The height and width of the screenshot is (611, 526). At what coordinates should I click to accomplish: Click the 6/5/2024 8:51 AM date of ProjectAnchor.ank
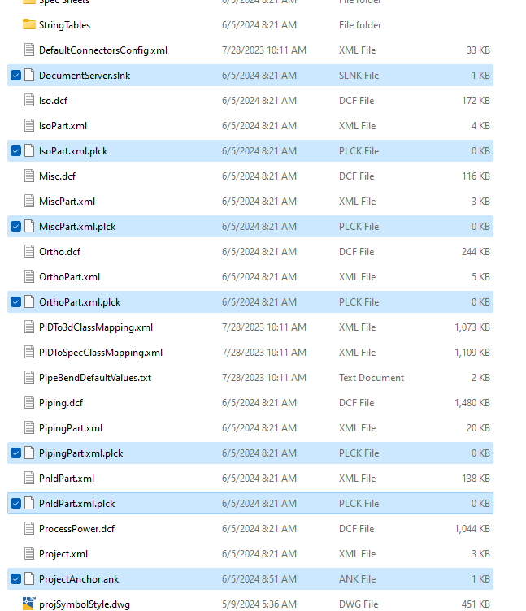click(x=259, y=579)
